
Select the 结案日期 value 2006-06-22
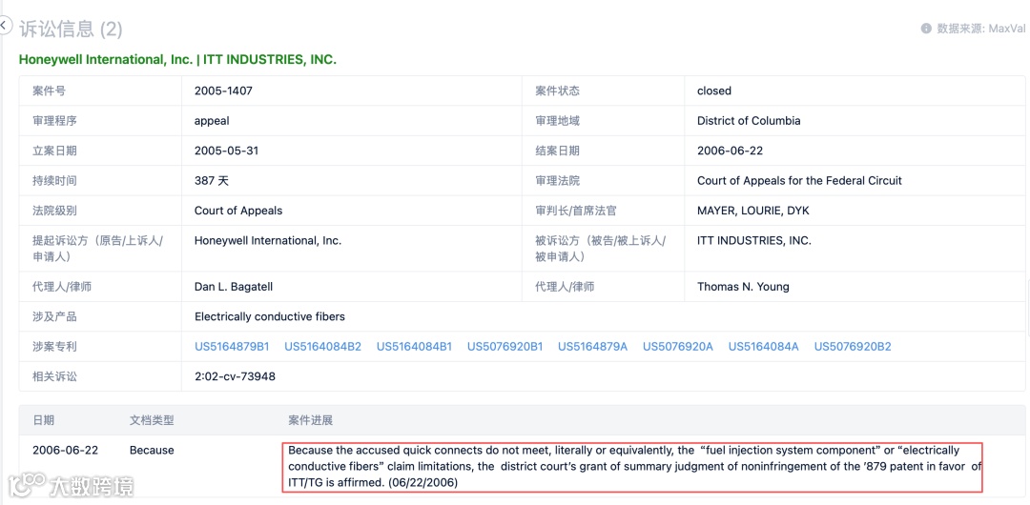click(730, 151)
